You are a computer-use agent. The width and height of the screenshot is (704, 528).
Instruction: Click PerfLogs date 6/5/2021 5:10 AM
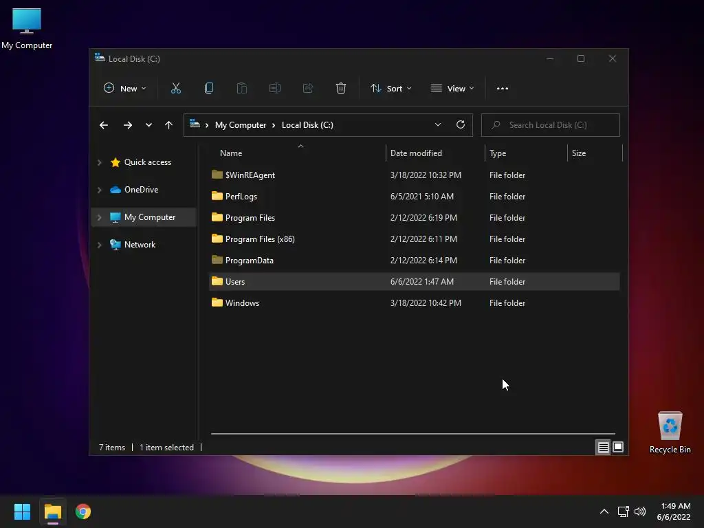point(422,196)
